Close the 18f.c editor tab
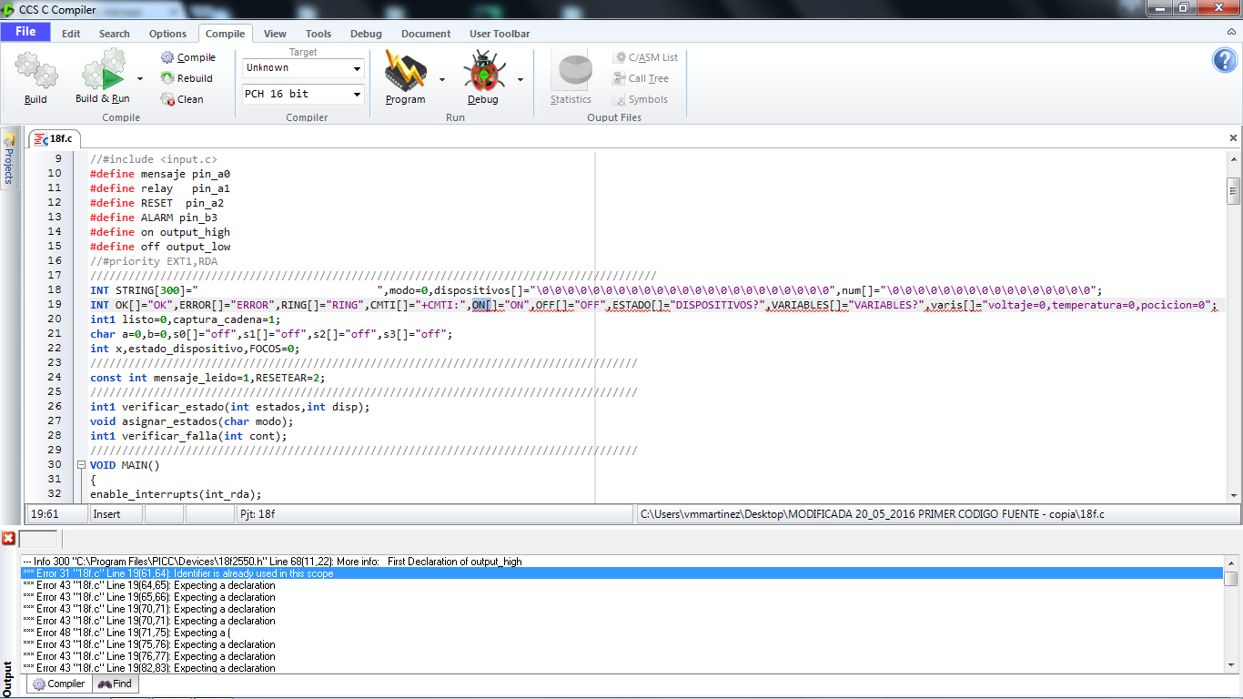The height and width of the screenshot is (699, 1243). [x=1234, y=138]
